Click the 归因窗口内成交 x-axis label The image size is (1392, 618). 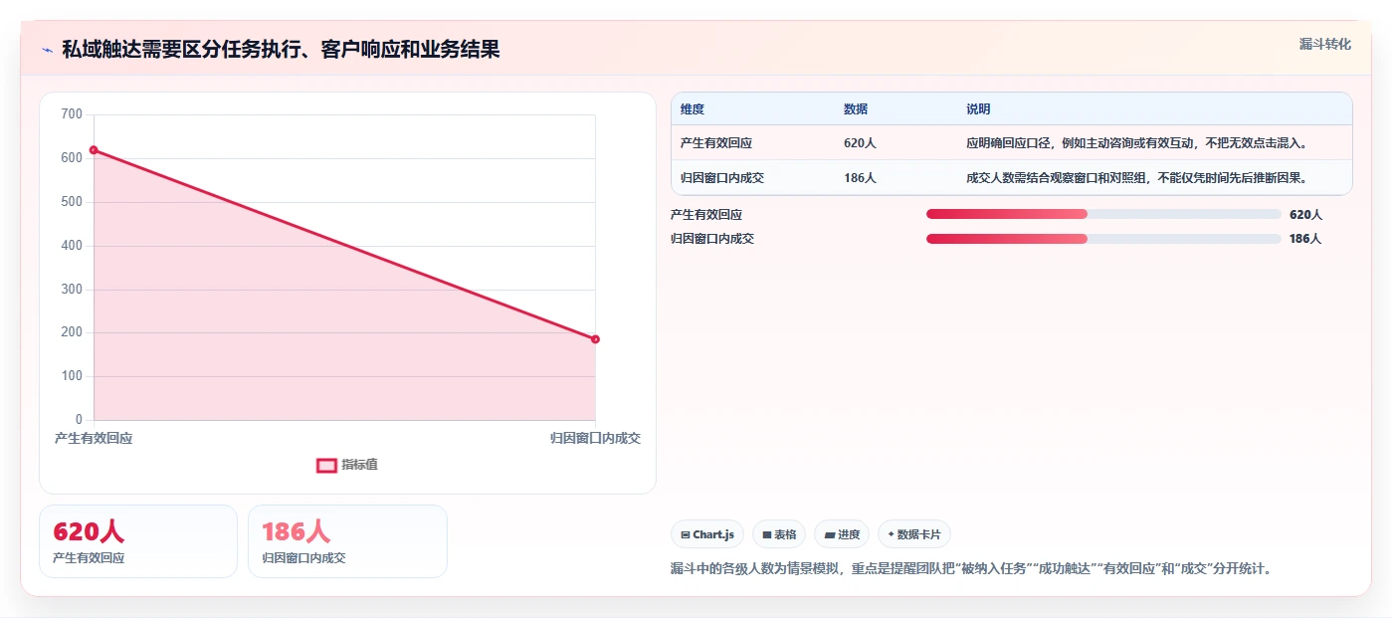(x=595, y=438)
